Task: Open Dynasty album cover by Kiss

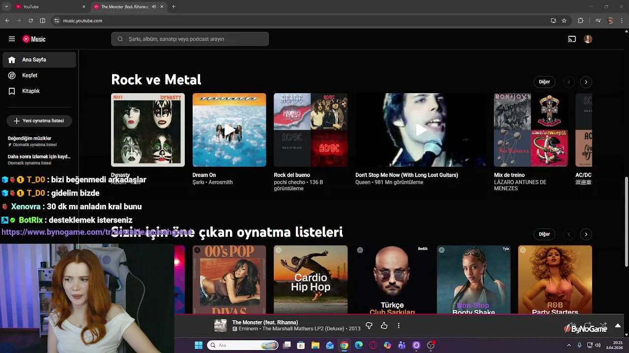Action: coord(148,130)
